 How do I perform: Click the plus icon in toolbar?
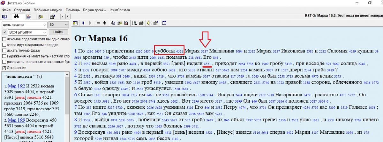coord(104,23)
